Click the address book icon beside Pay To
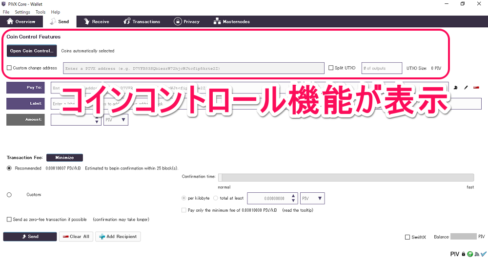Image resolution: width=488 pixels, height=259 pixels. (x=456, y=88)
